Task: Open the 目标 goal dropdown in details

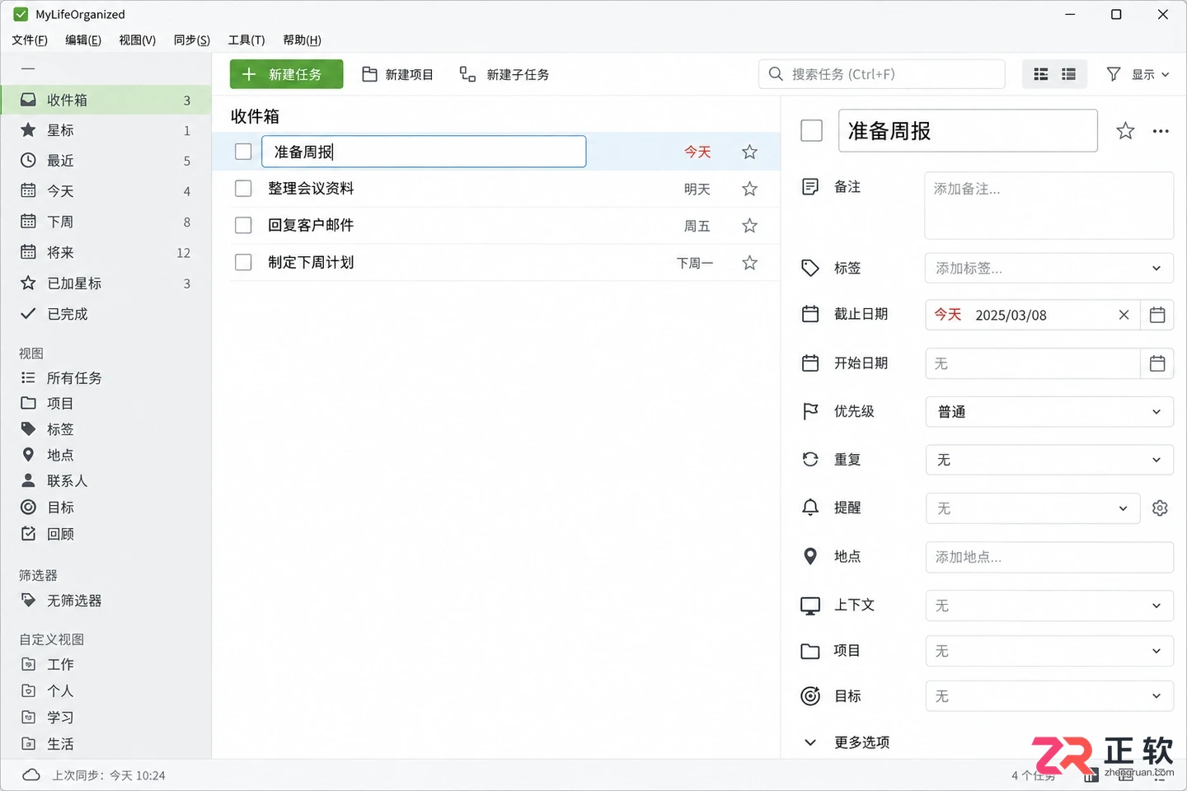Action: point(1049,696)
